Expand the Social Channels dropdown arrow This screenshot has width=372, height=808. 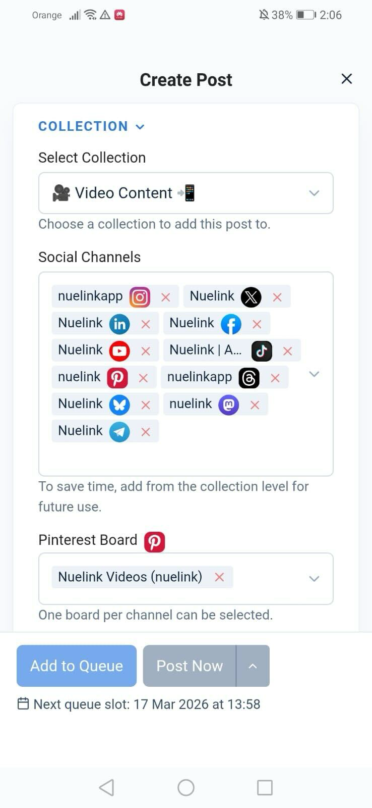point(314,374)
